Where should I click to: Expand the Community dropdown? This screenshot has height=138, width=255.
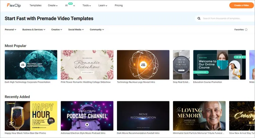click(97, 30)
